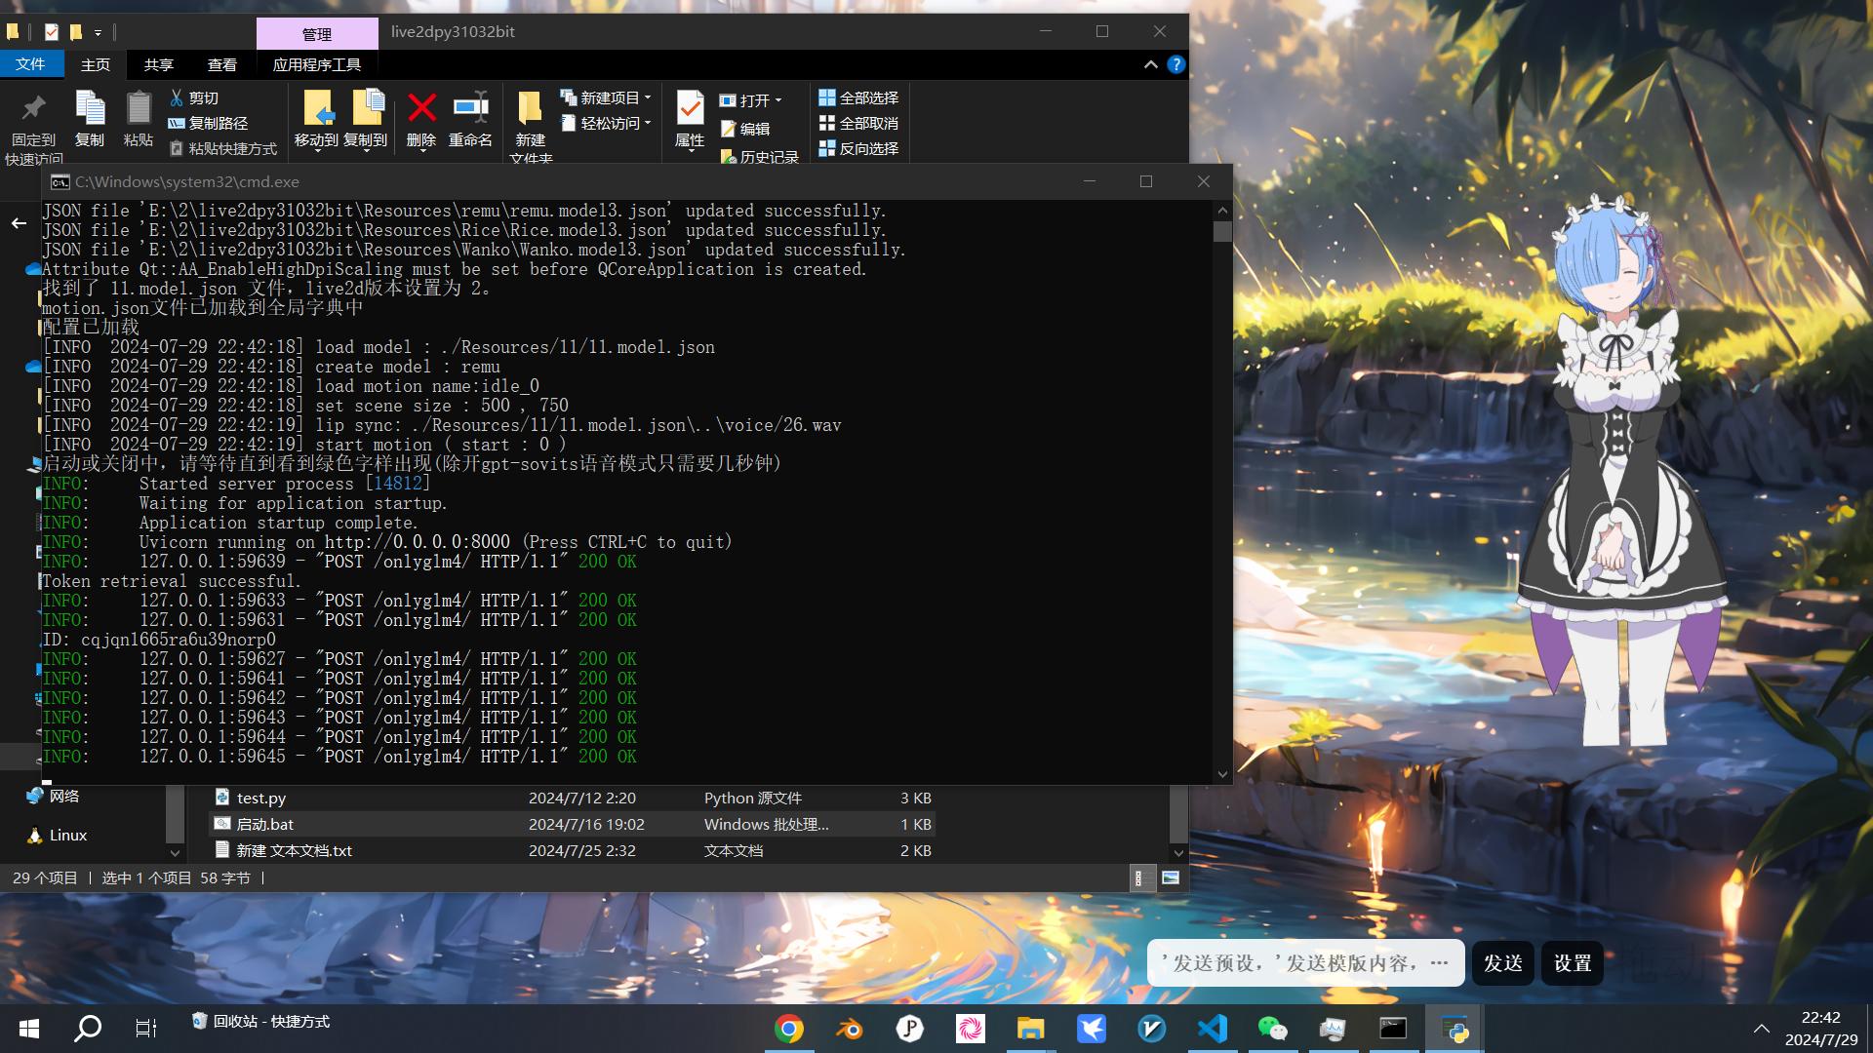The width and height of the screenshot is (1873, 1053).
Task: Click the chat message input field
Action: pyautogui.click(x=1306, y=963)
